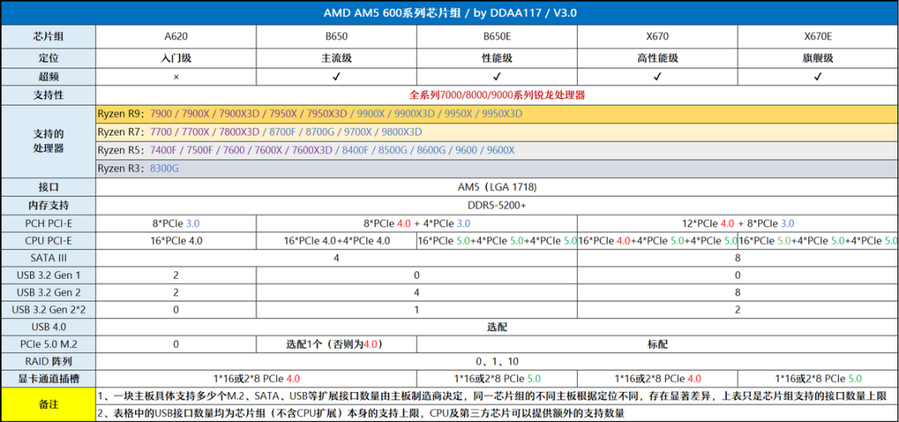Click the '8700G' model in the R7 row
Viewport: 899px width, 422px height.
pos(319,132)
